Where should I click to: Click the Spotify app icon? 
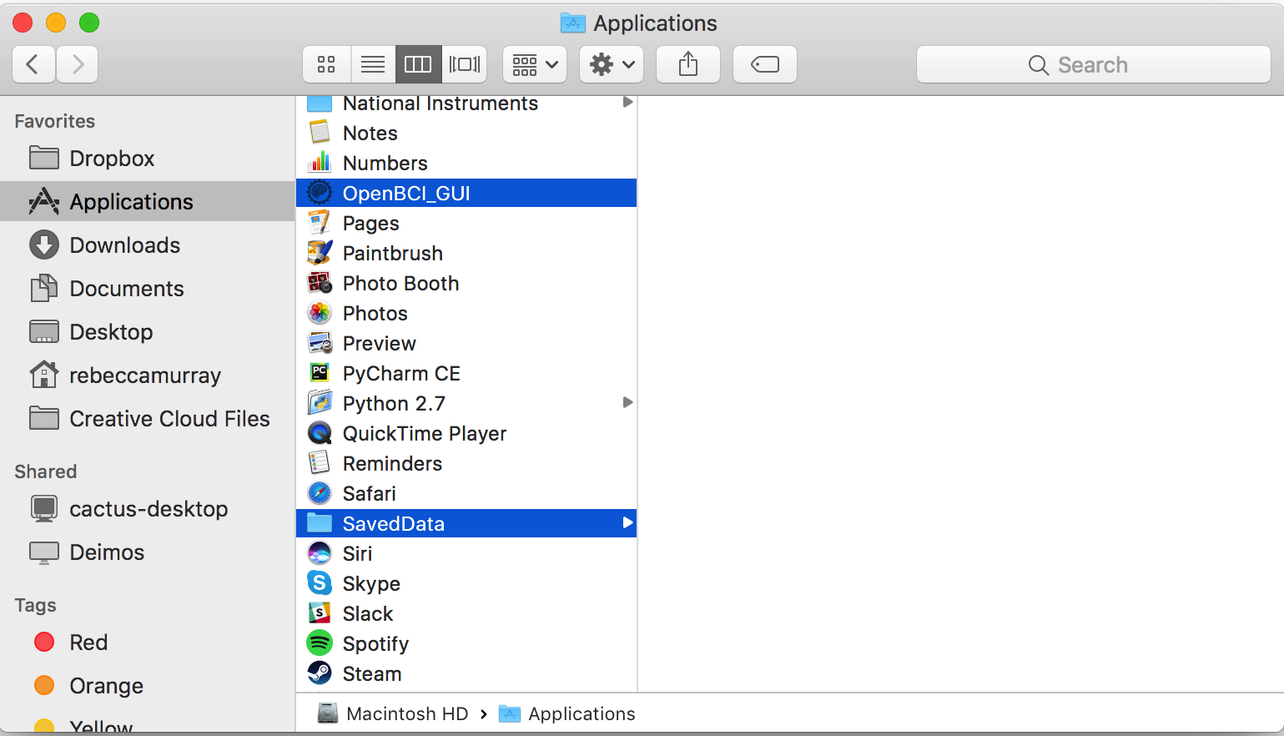pyautogui.click(x=320, y=643)
